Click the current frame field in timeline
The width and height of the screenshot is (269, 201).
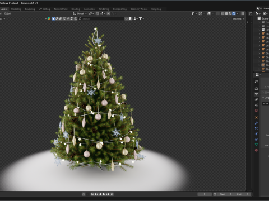205,194
